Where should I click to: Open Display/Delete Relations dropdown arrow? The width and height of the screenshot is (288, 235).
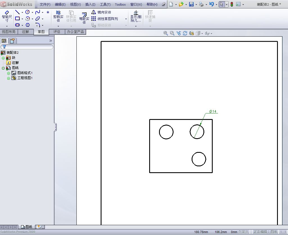(136, 26)
